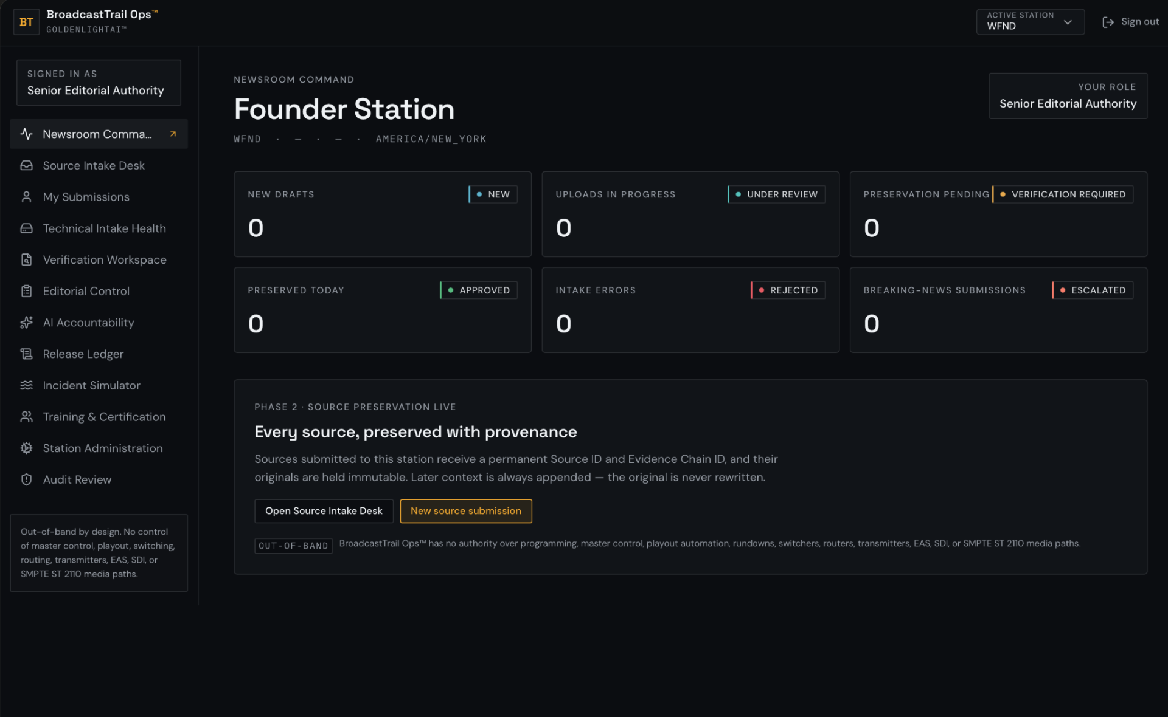Open the Preservation Pending card

[x=998, y=214]
